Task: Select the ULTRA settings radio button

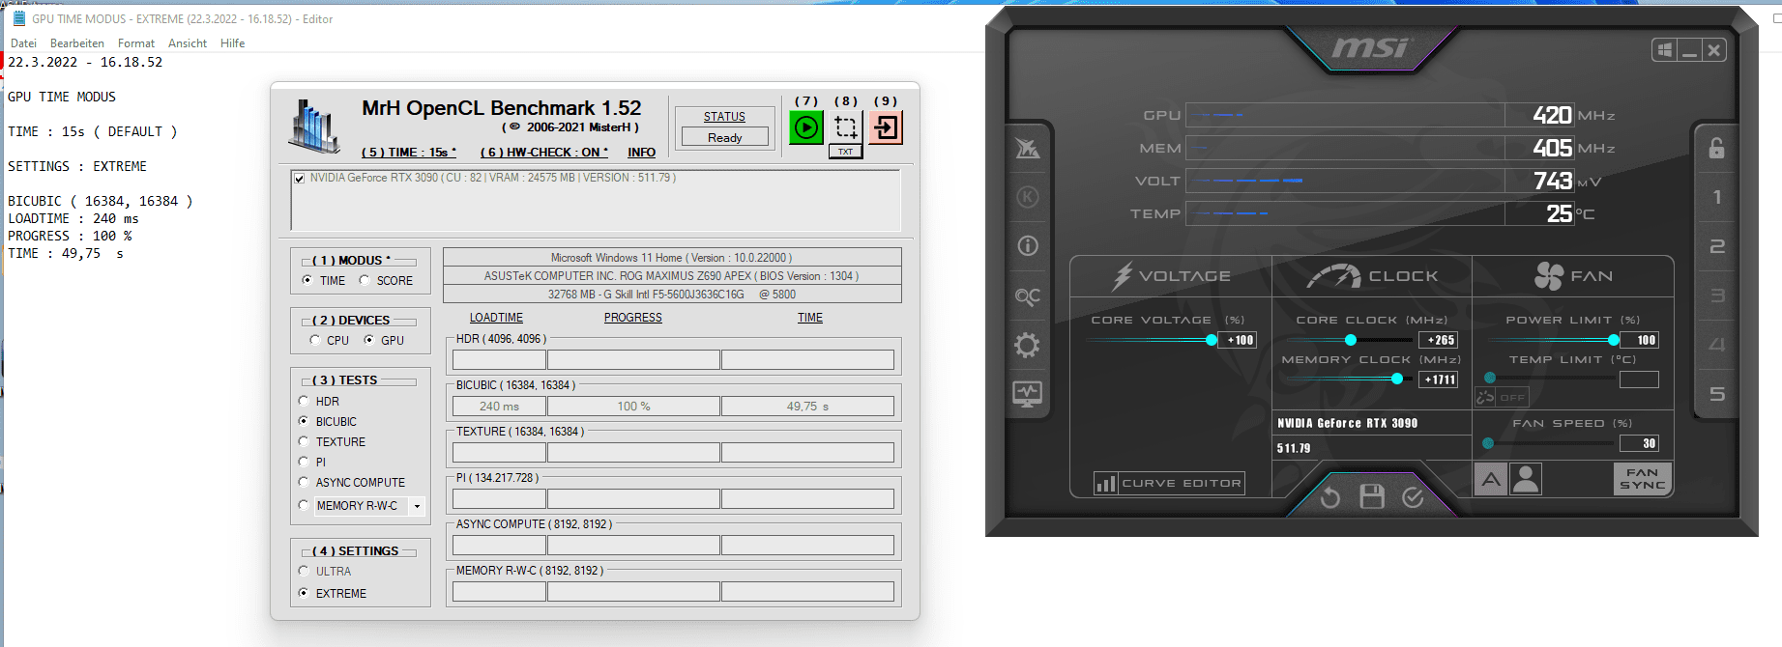Action: [304, 572]
